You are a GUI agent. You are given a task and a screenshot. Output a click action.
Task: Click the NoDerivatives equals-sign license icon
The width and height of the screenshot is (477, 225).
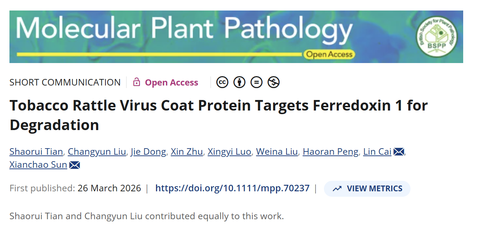tap(256, 83)
